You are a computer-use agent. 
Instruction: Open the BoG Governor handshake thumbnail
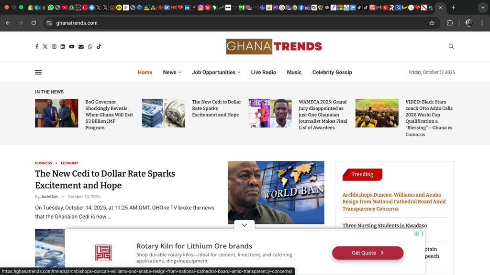pyautogui.click(x=56, y=113)
